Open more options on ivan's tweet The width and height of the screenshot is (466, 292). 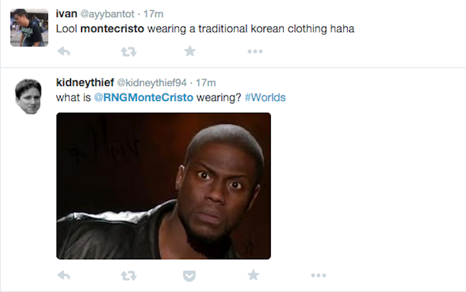[x=255, y=51]
